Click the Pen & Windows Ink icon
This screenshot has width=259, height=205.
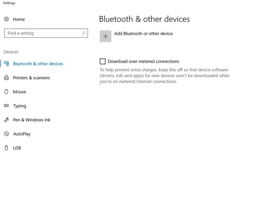6,120
